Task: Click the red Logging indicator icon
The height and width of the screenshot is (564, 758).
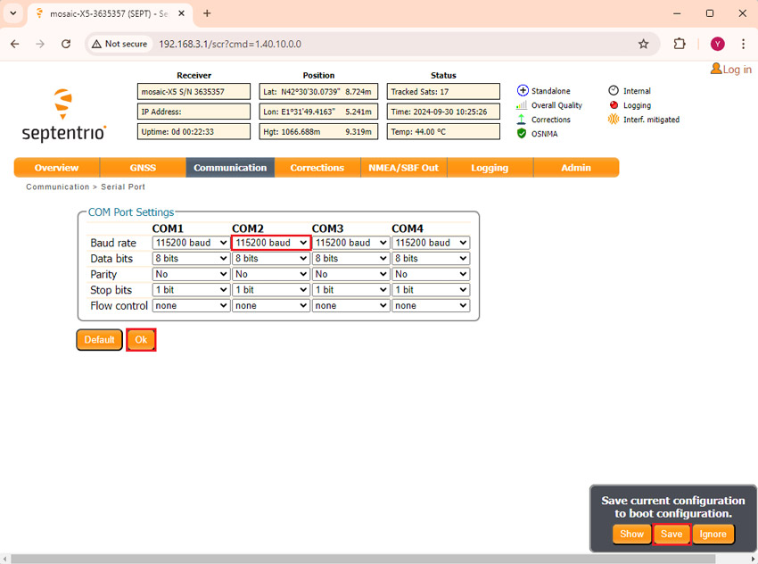Action: coord(614,105)
